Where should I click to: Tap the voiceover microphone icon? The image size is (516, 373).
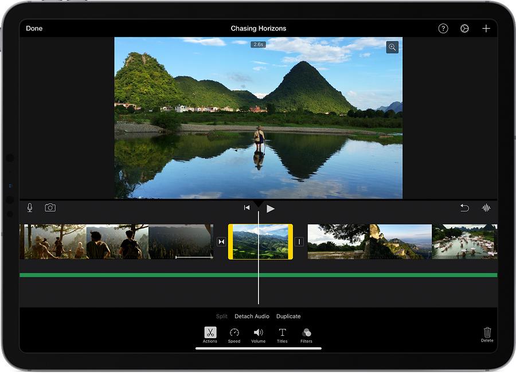click(x=29, y=207)
